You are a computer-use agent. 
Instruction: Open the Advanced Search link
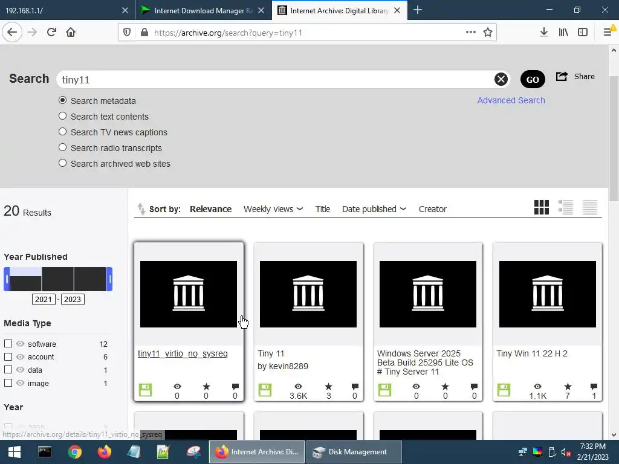(x=511, y=100)
